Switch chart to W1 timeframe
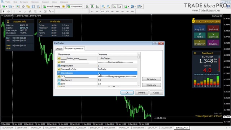The image size is (231, 130). click(127, 11)
